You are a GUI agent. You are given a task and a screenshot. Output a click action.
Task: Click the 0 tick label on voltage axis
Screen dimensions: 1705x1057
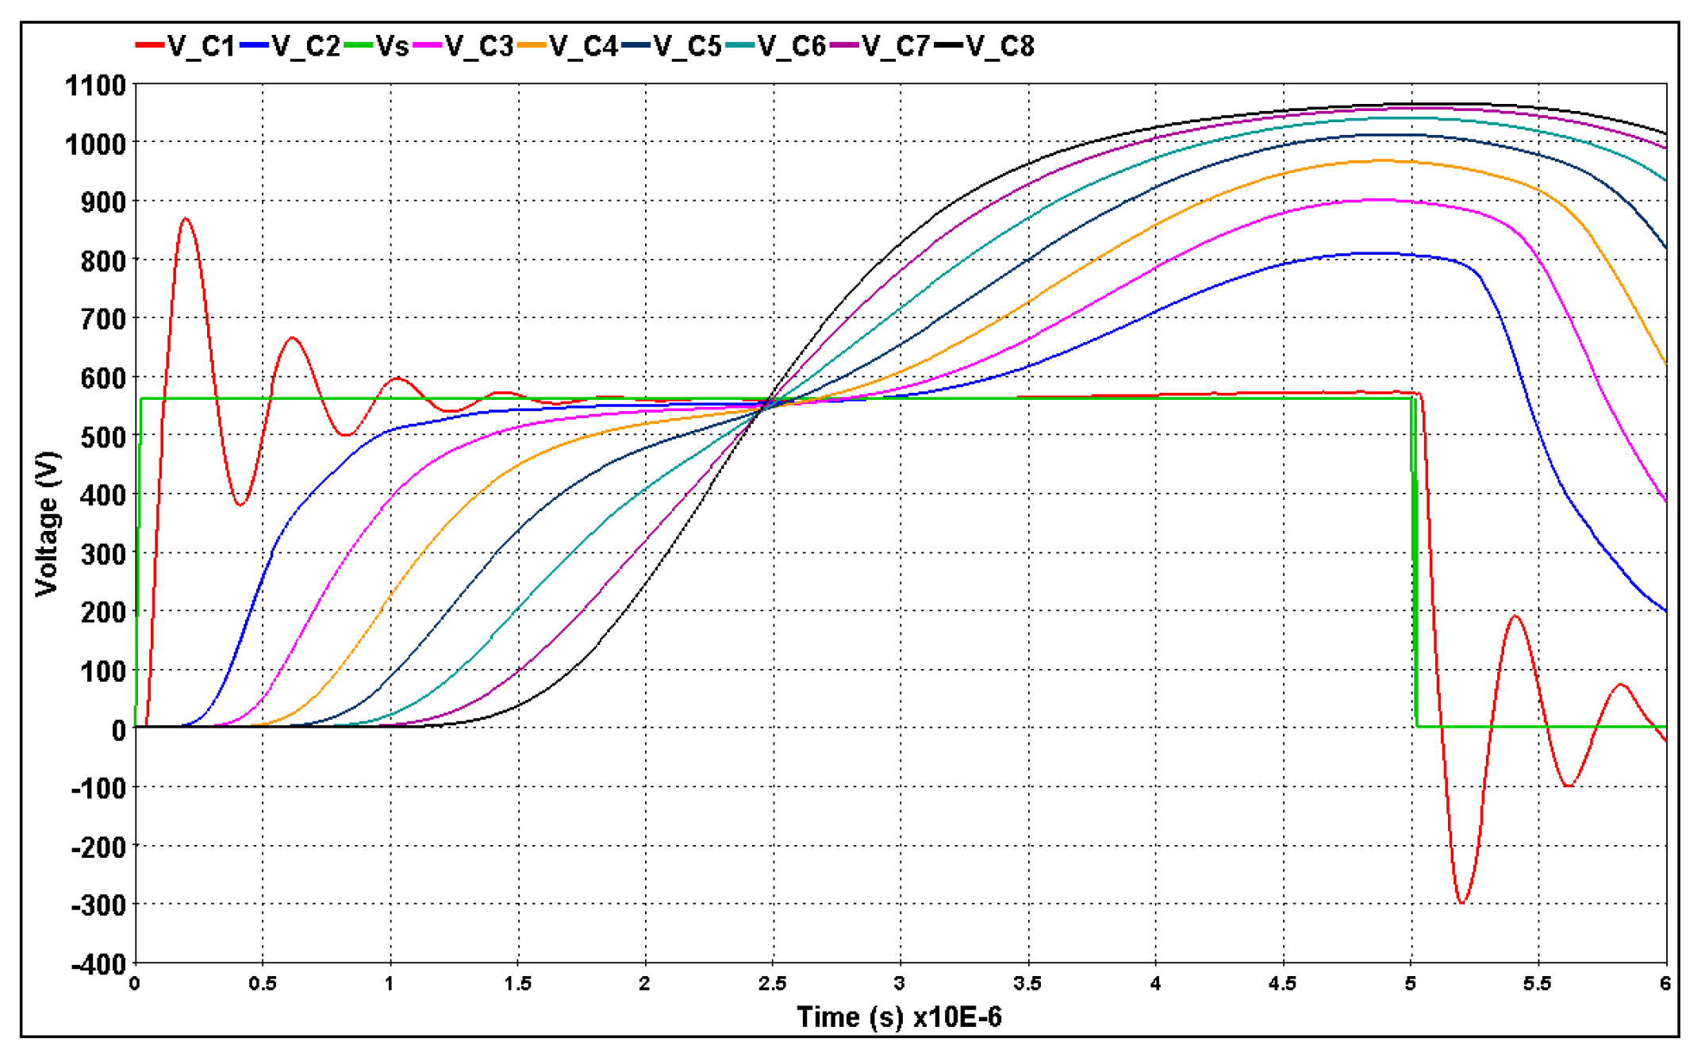click(x=118, y=730)
